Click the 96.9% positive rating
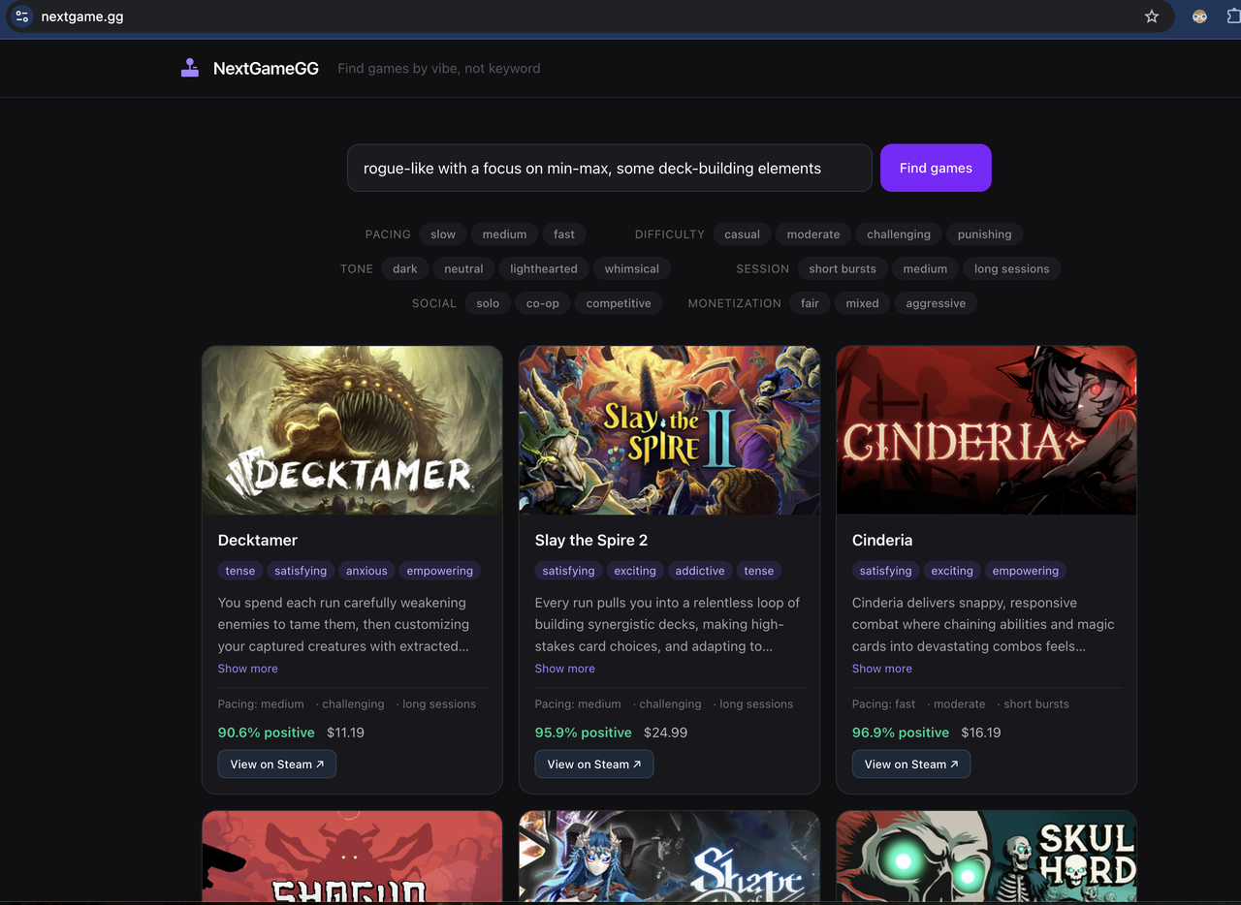 pos(901,733)
